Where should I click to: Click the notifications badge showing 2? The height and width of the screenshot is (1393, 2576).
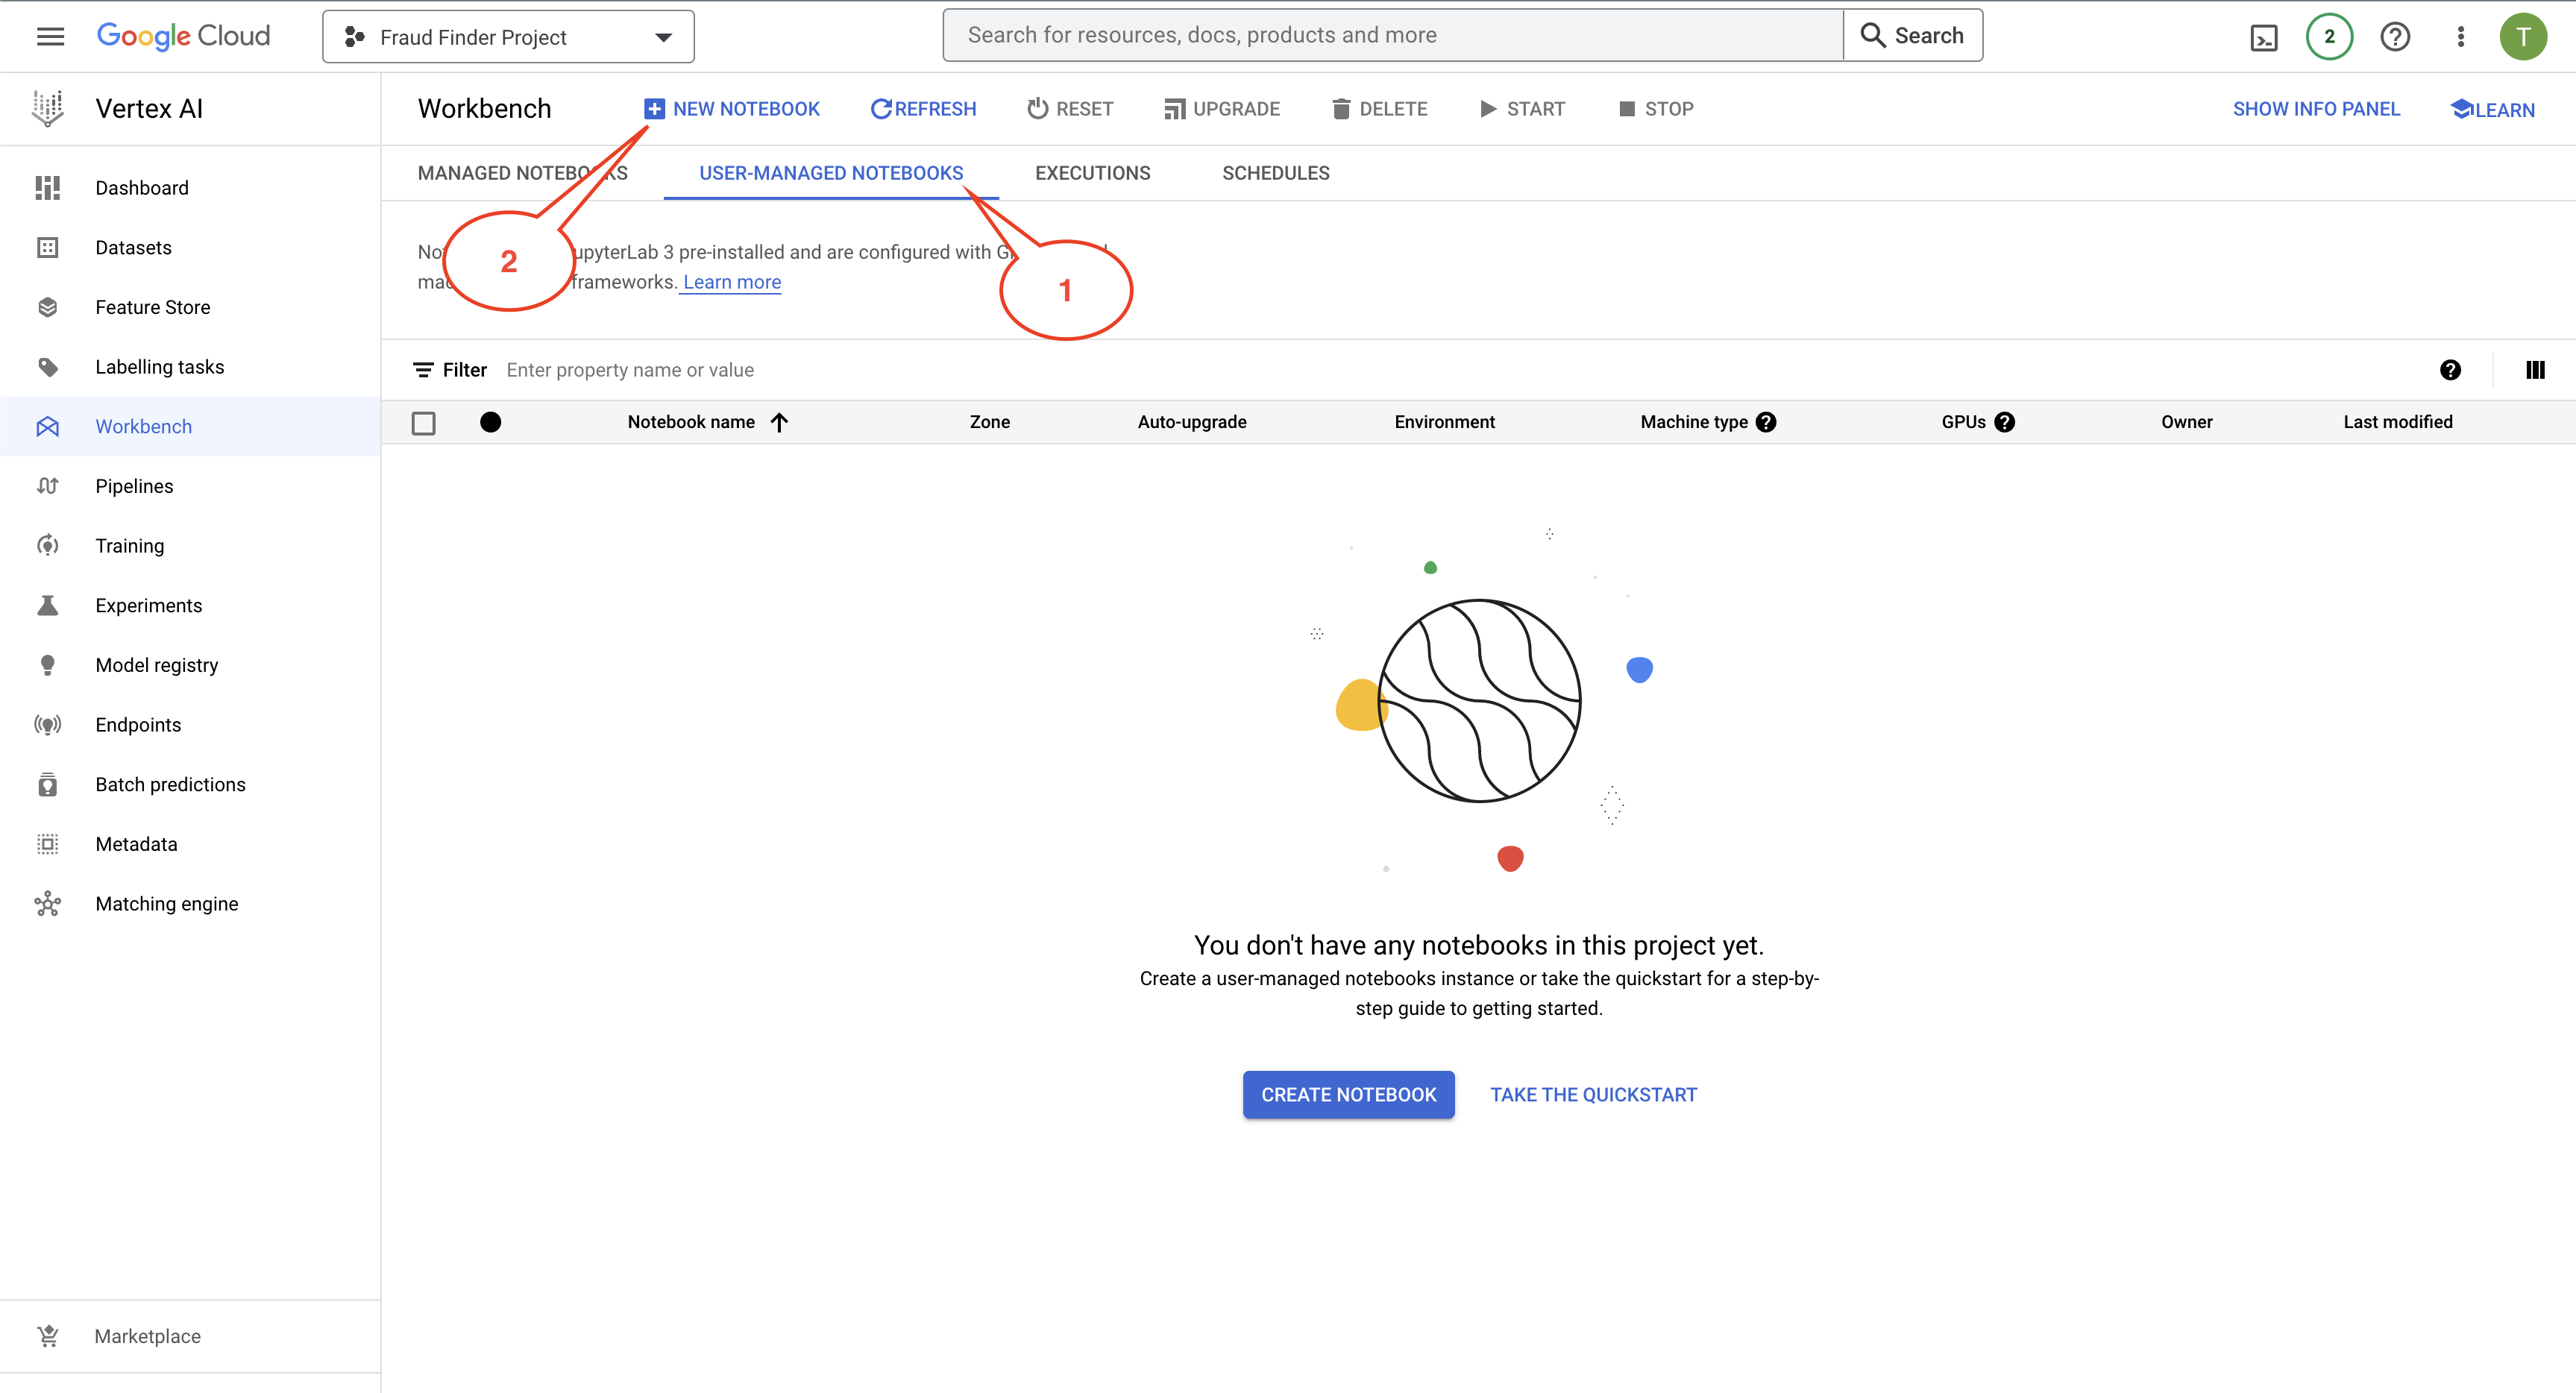point(2329,37)
